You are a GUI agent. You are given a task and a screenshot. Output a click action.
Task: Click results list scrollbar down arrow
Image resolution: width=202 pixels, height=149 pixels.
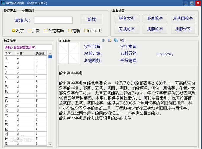pyautogui.click(x=50, y=144)
